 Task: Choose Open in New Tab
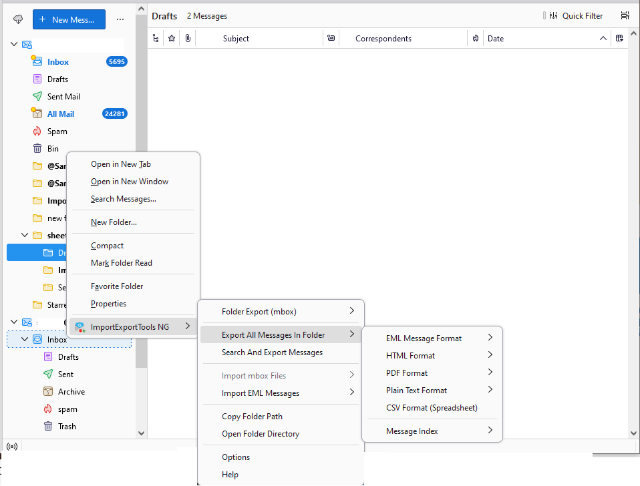point(134,164)
